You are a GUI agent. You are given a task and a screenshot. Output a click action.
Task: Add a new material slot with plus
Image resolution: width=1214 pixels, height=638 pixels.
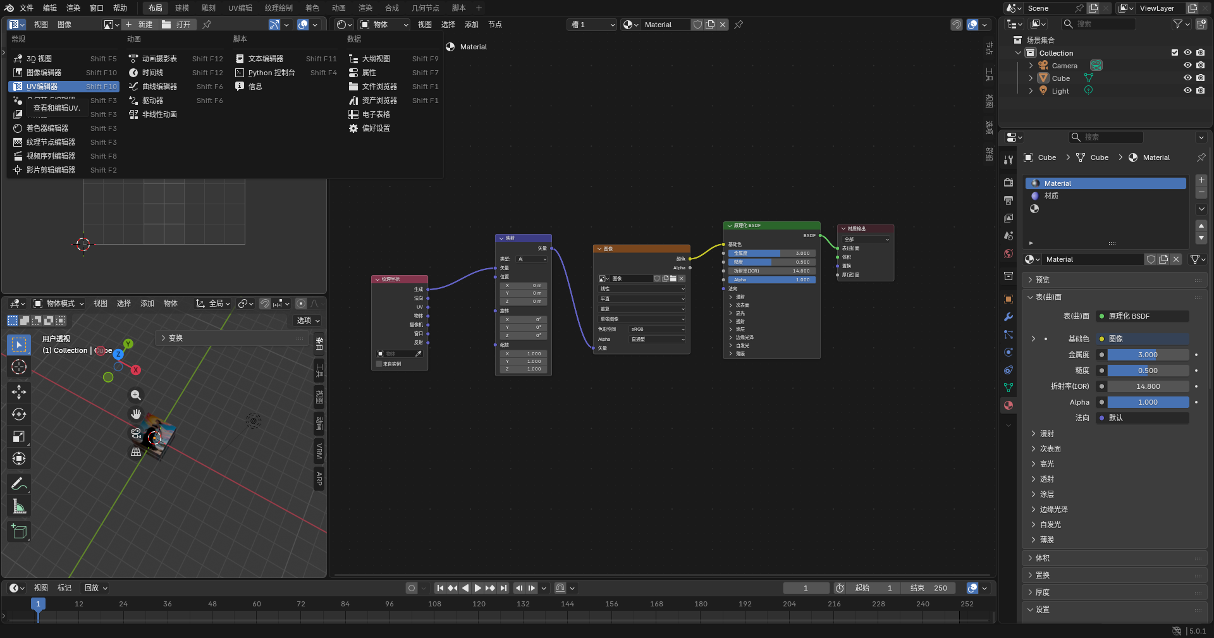click(x=1201, y=180)
